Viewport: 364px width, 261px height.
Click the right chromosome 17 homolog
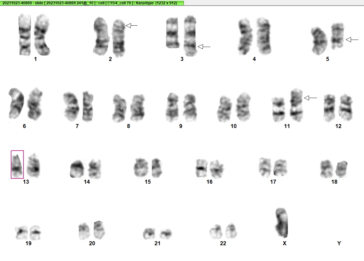pos(281,168)
